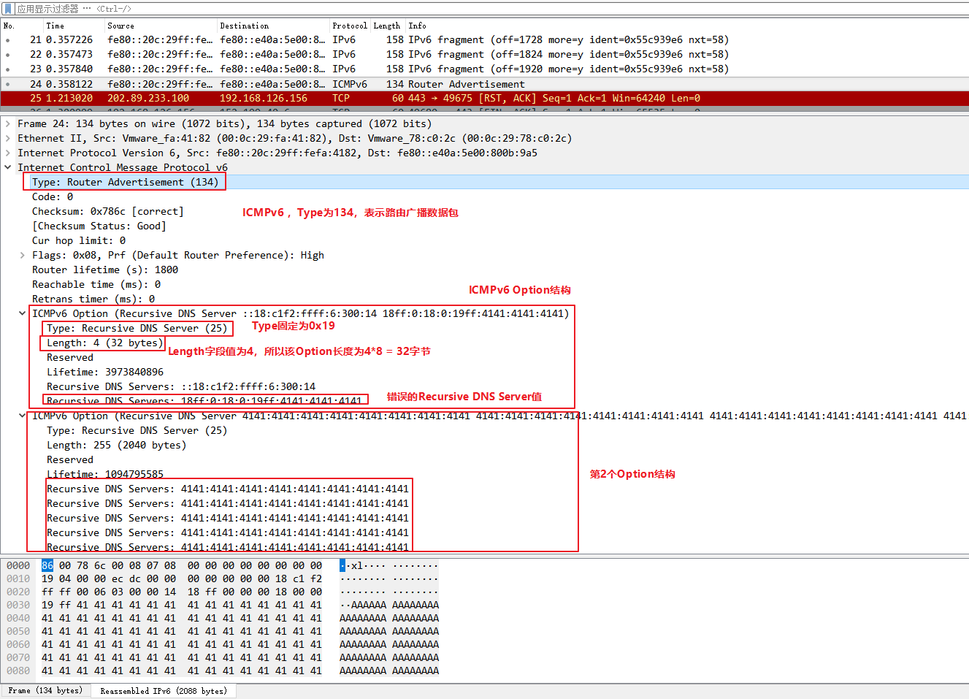Select Retrans timer (ms): 0 row

click(x=93, y=299)
